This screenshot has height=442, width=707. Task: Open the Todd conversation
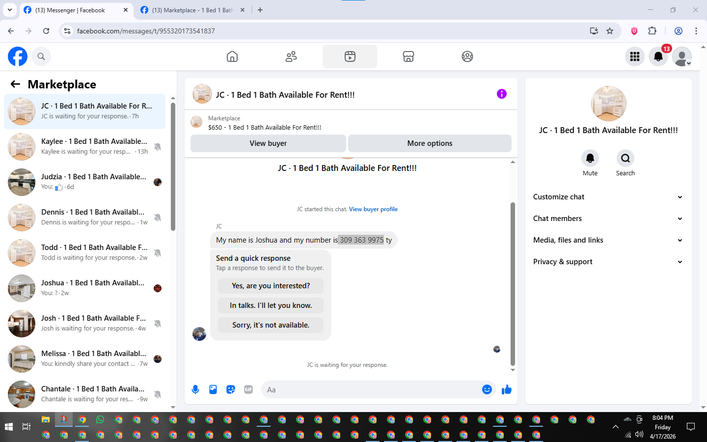click(x=85, y=253)
